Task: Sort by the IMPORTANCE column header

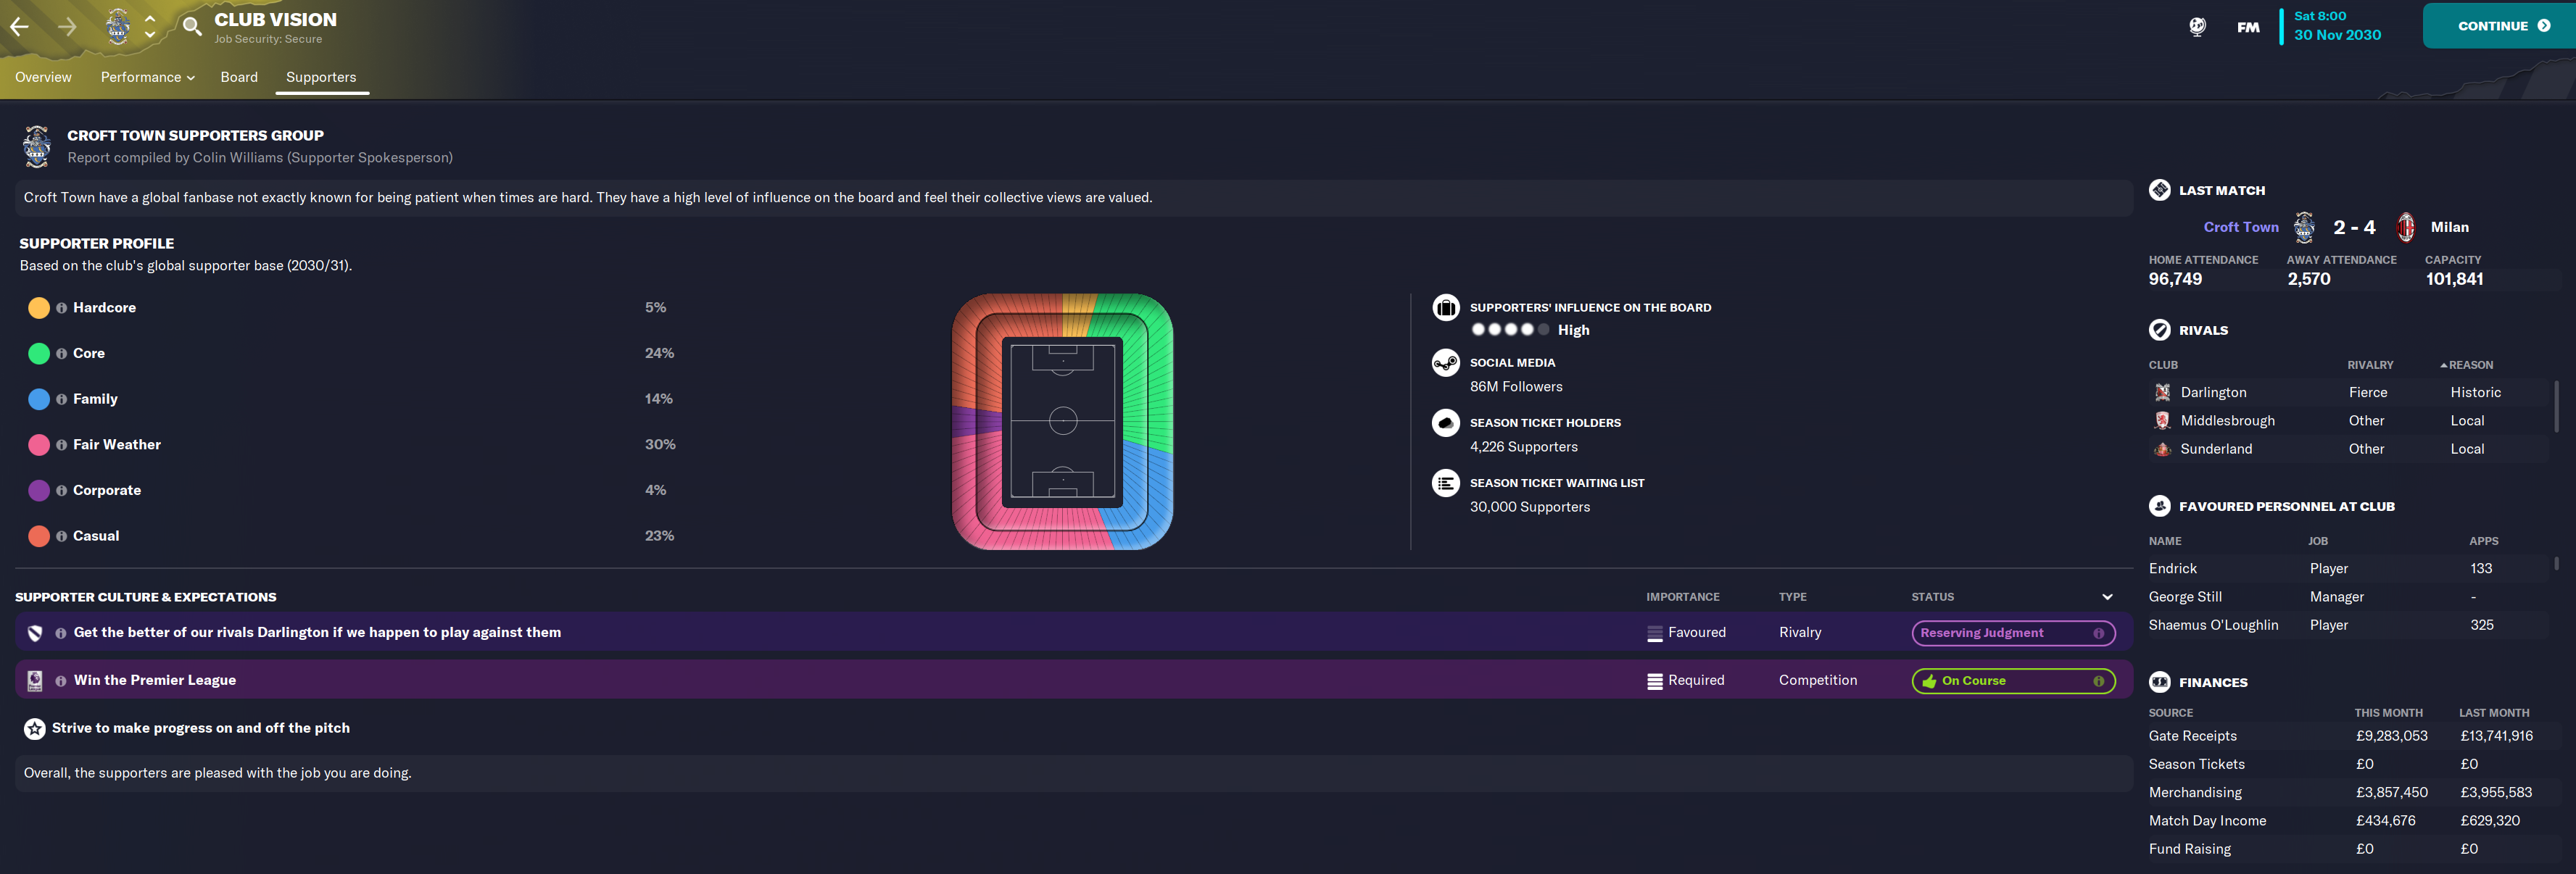Action: (1683, 597)
